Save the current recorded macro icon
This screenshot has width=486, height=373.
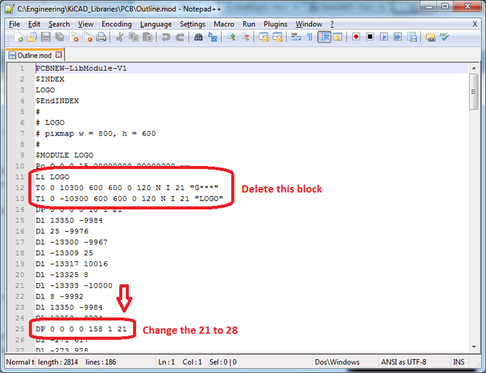point(411,37)
